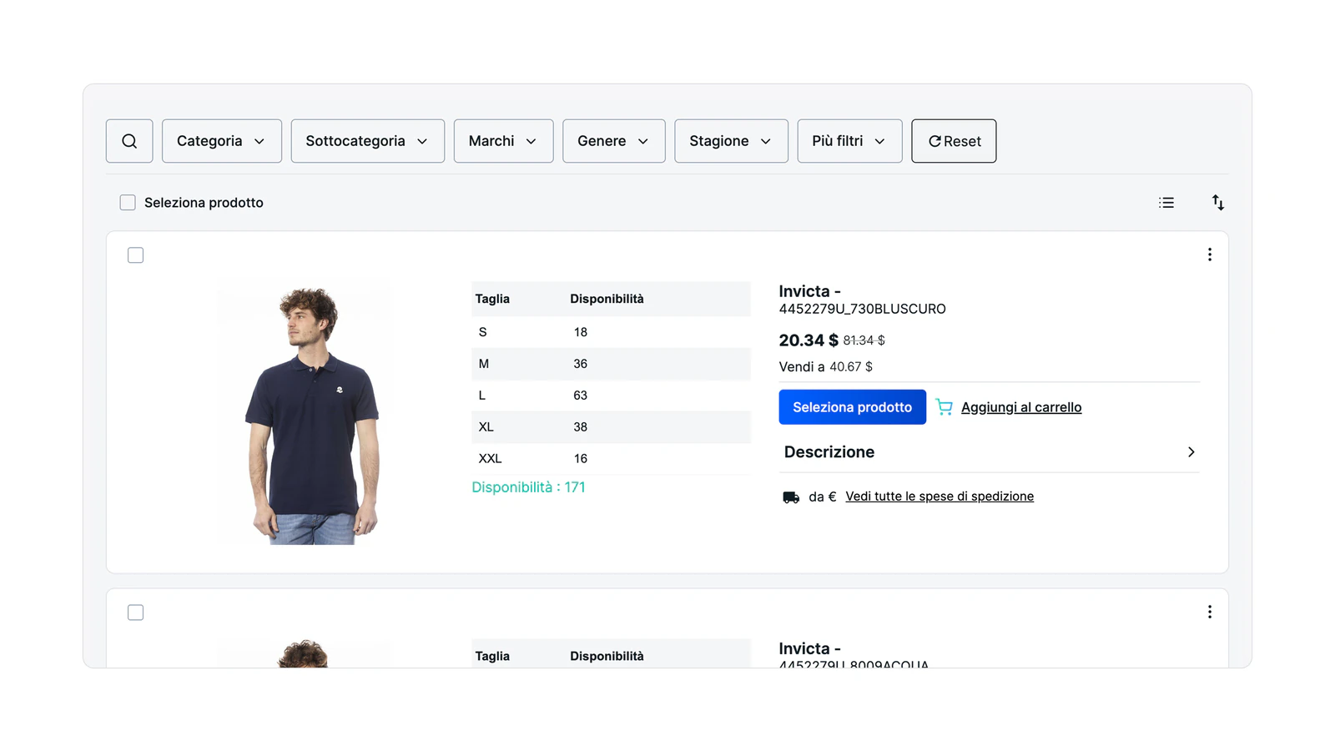Check the box on the second product card
1335x751 pixels.
tap(136, 612)
